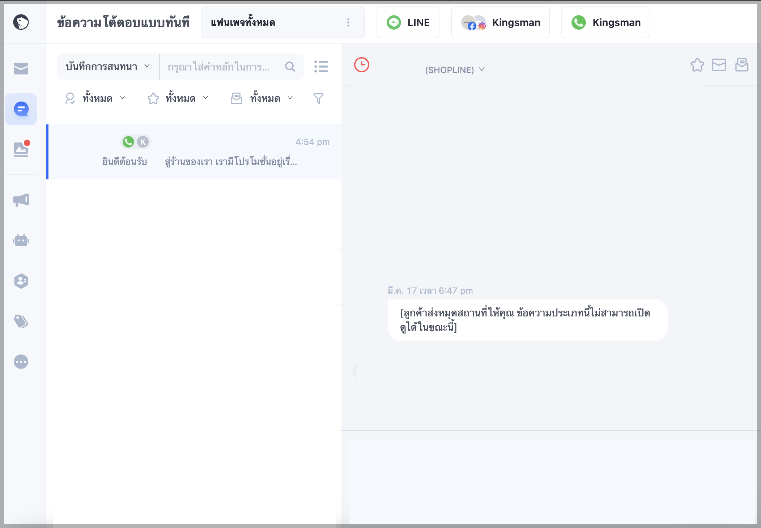Viewport: 761px width, 528px height.
Task: Open the app logo home icon
Action: [x=21, y=22]
